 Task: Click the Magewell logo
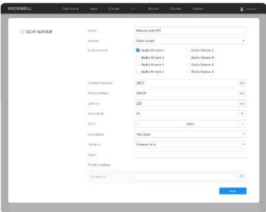(20, 8)
